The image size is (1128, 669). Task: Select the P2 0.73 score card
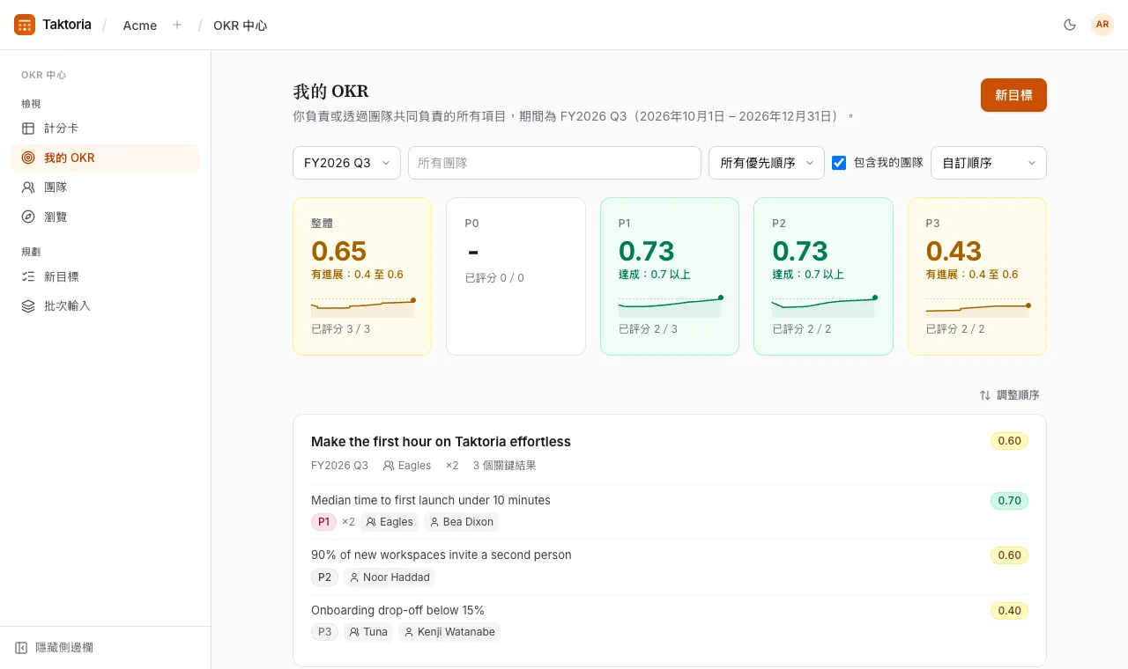(x=823, y=276)
